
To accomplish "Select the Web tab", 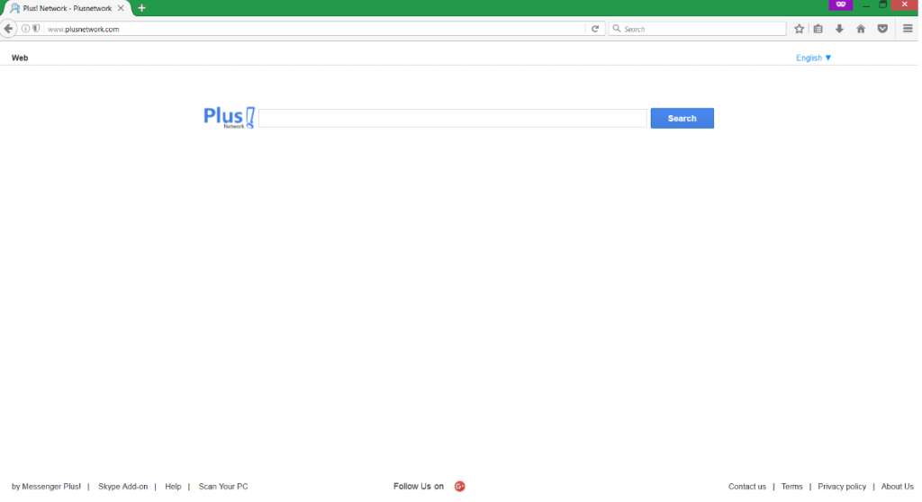I will click(x=20, y=58).
